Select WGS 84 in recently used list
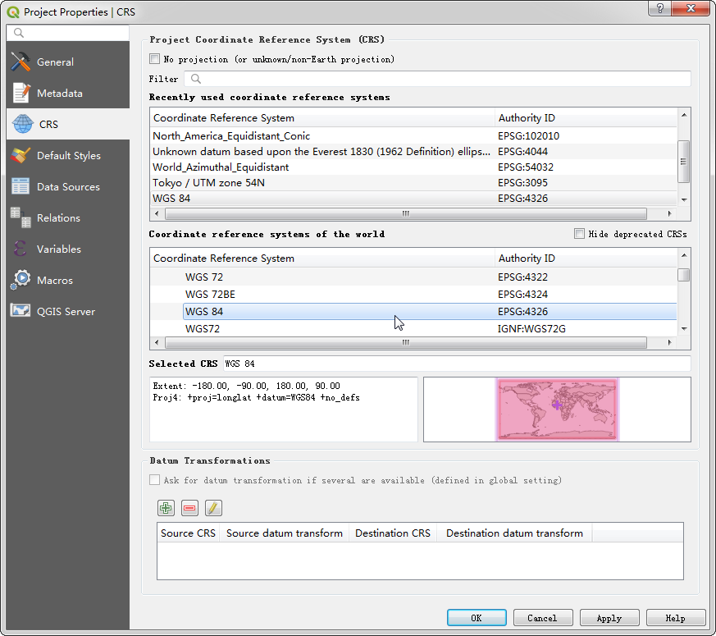 [x=413, y=198]
